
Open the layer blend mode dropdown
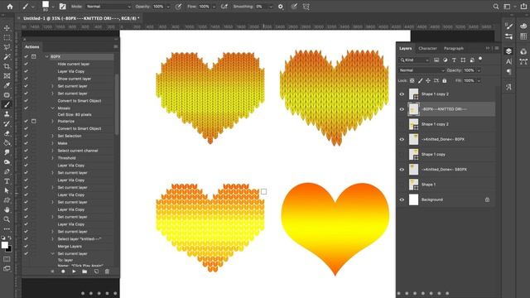(x=422, y=70)
